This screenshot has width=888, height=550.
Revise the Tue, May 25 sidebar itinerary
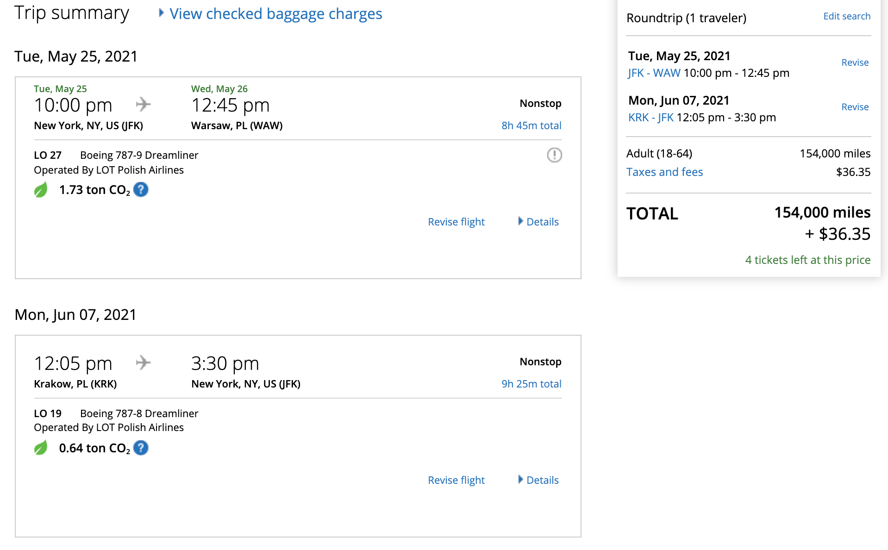click(855, 62)
